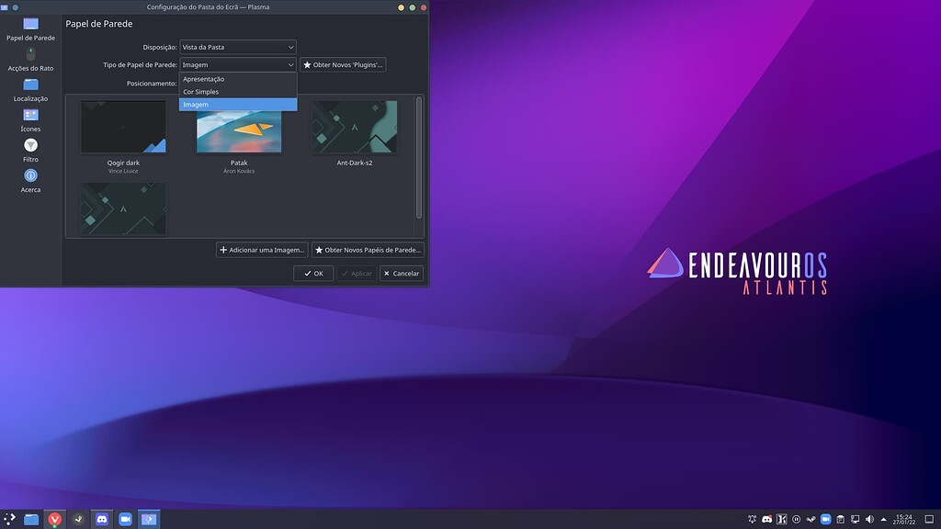Expand hidden system tray icons

coord(883,519)
